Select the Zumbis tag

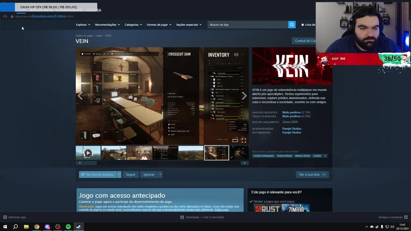(317, 156)
